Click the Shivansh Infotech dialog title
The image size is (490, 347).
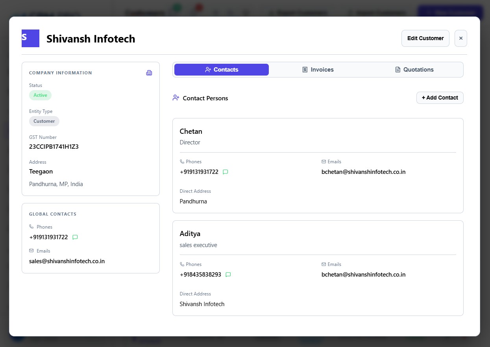coord(91,39)
